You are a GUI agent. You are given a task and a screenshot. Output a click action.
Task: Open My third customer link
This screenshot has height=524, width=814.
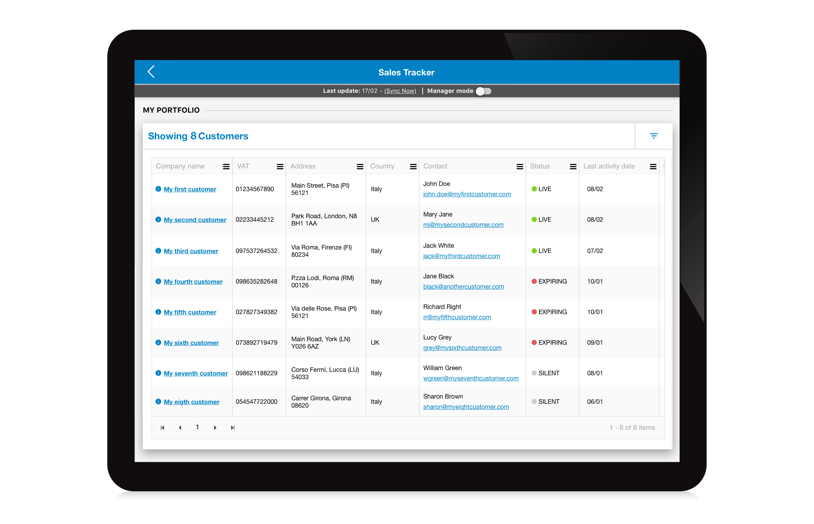pyautogui.click(x=191, y=251)
